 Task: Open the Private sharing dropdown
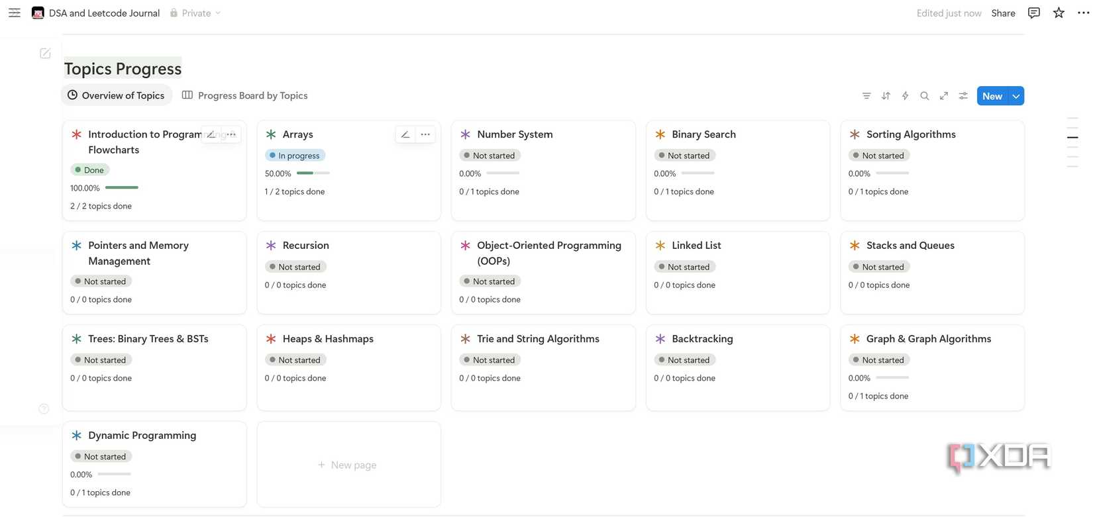[x=195, y=13]
